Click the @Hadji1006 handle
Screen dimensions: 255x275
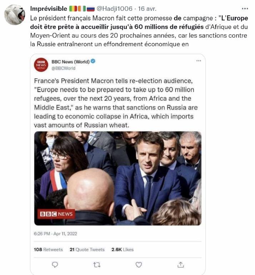115,9
